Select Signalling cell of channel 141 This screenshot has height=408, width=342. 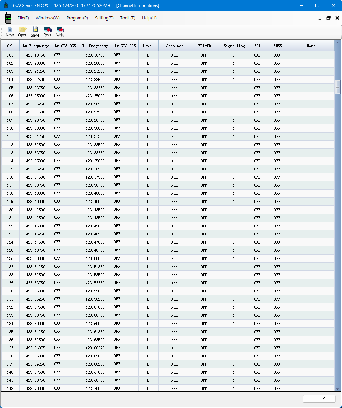234,380
